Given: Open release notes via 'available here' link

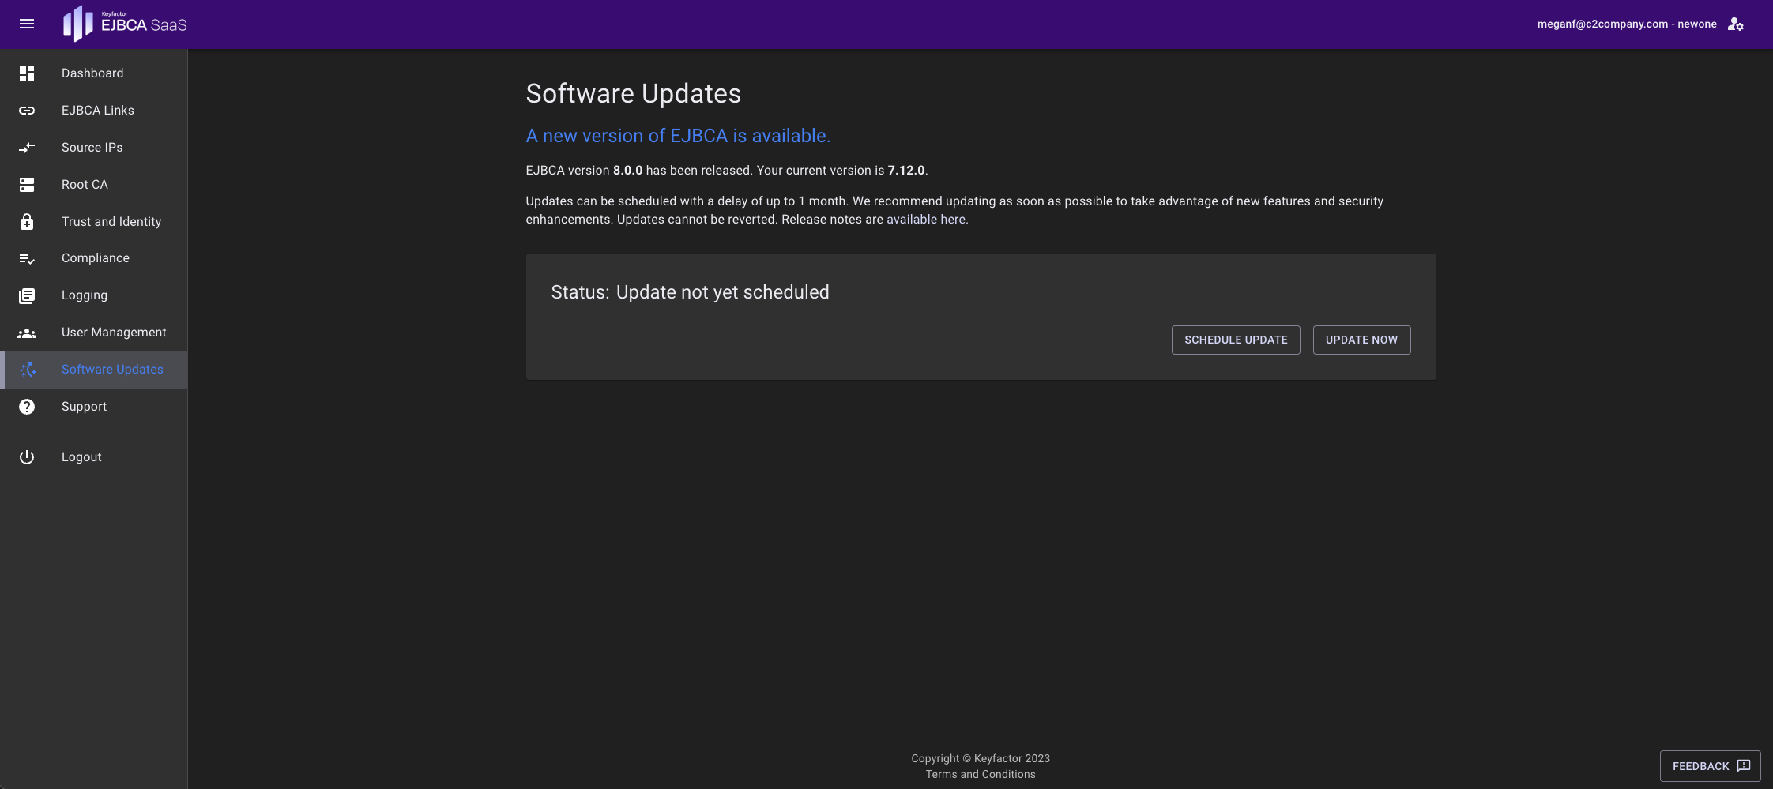Looking at the screenshot, I should coord(926,220).
